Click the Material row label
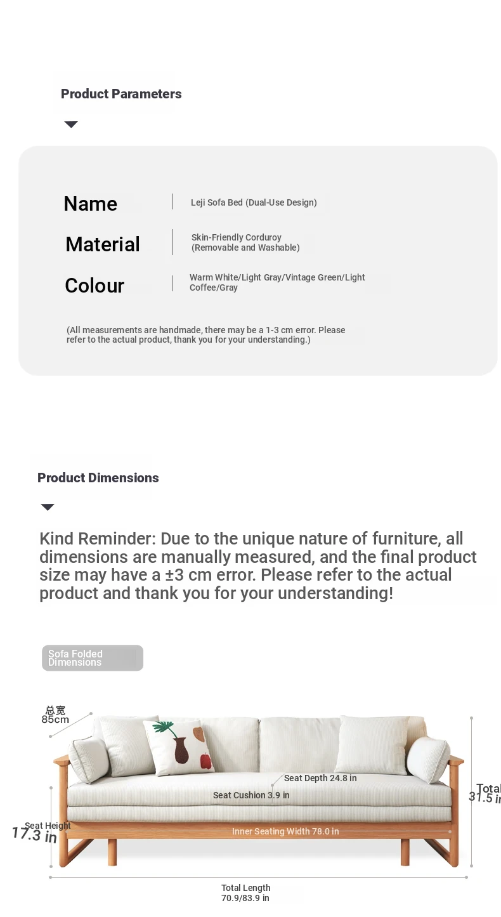The image size is (501, 917). click(103, 244)
